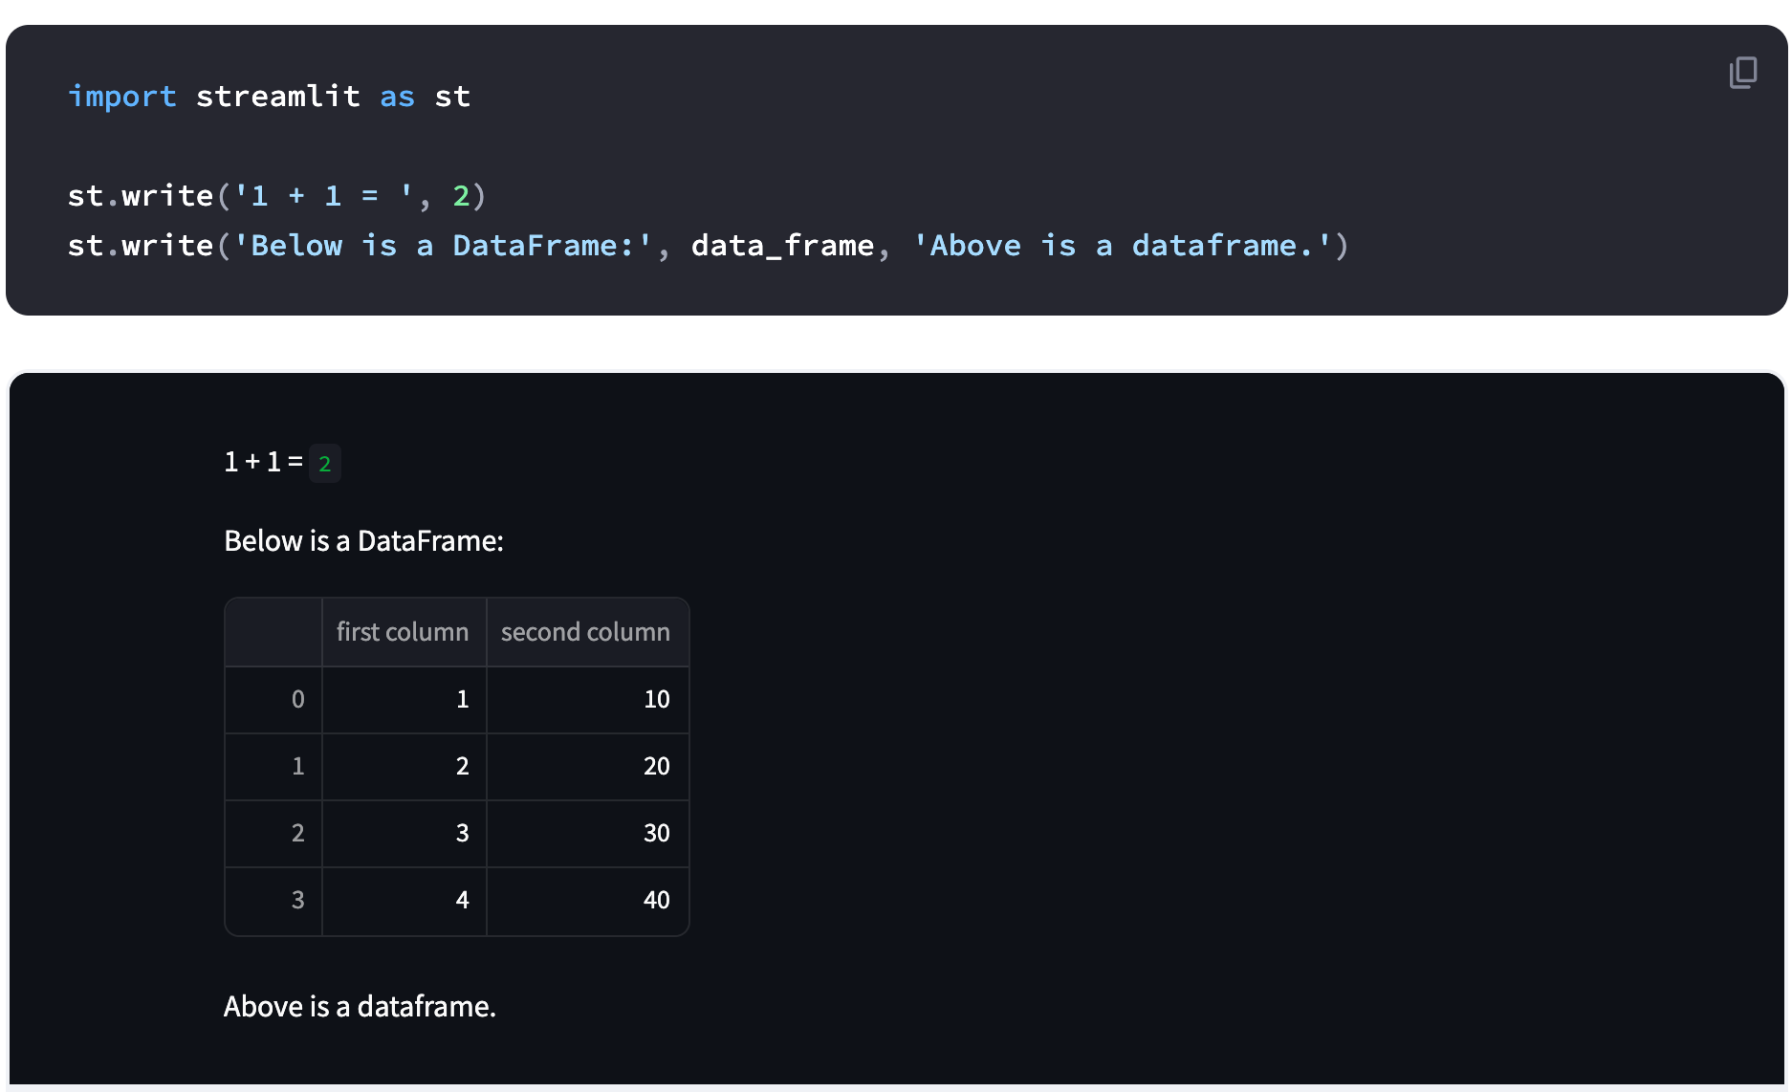The image size is (1792, 1092).
Task: Click the '1 + 1 =' output text
Action: 263,463
